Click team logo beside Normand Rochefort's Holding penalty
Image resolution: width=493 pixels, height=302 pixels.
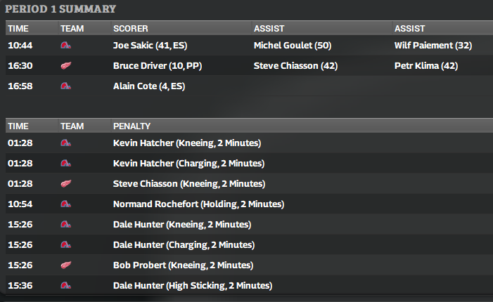(x=66, y=204)
